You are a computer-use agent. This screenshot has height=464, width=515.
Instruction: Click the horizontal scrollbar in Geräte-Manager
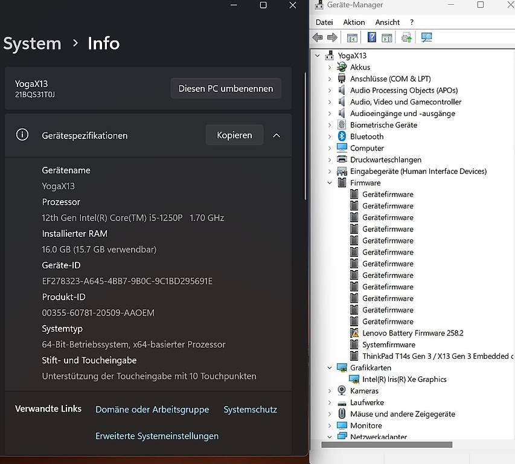386,445
